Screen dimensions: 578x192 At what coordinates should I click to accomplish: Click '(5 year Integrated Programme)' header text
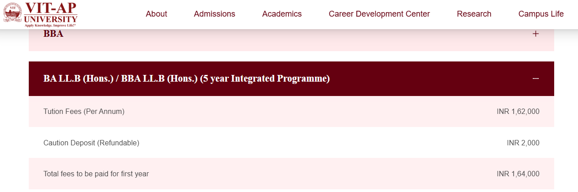pos(265,79)
